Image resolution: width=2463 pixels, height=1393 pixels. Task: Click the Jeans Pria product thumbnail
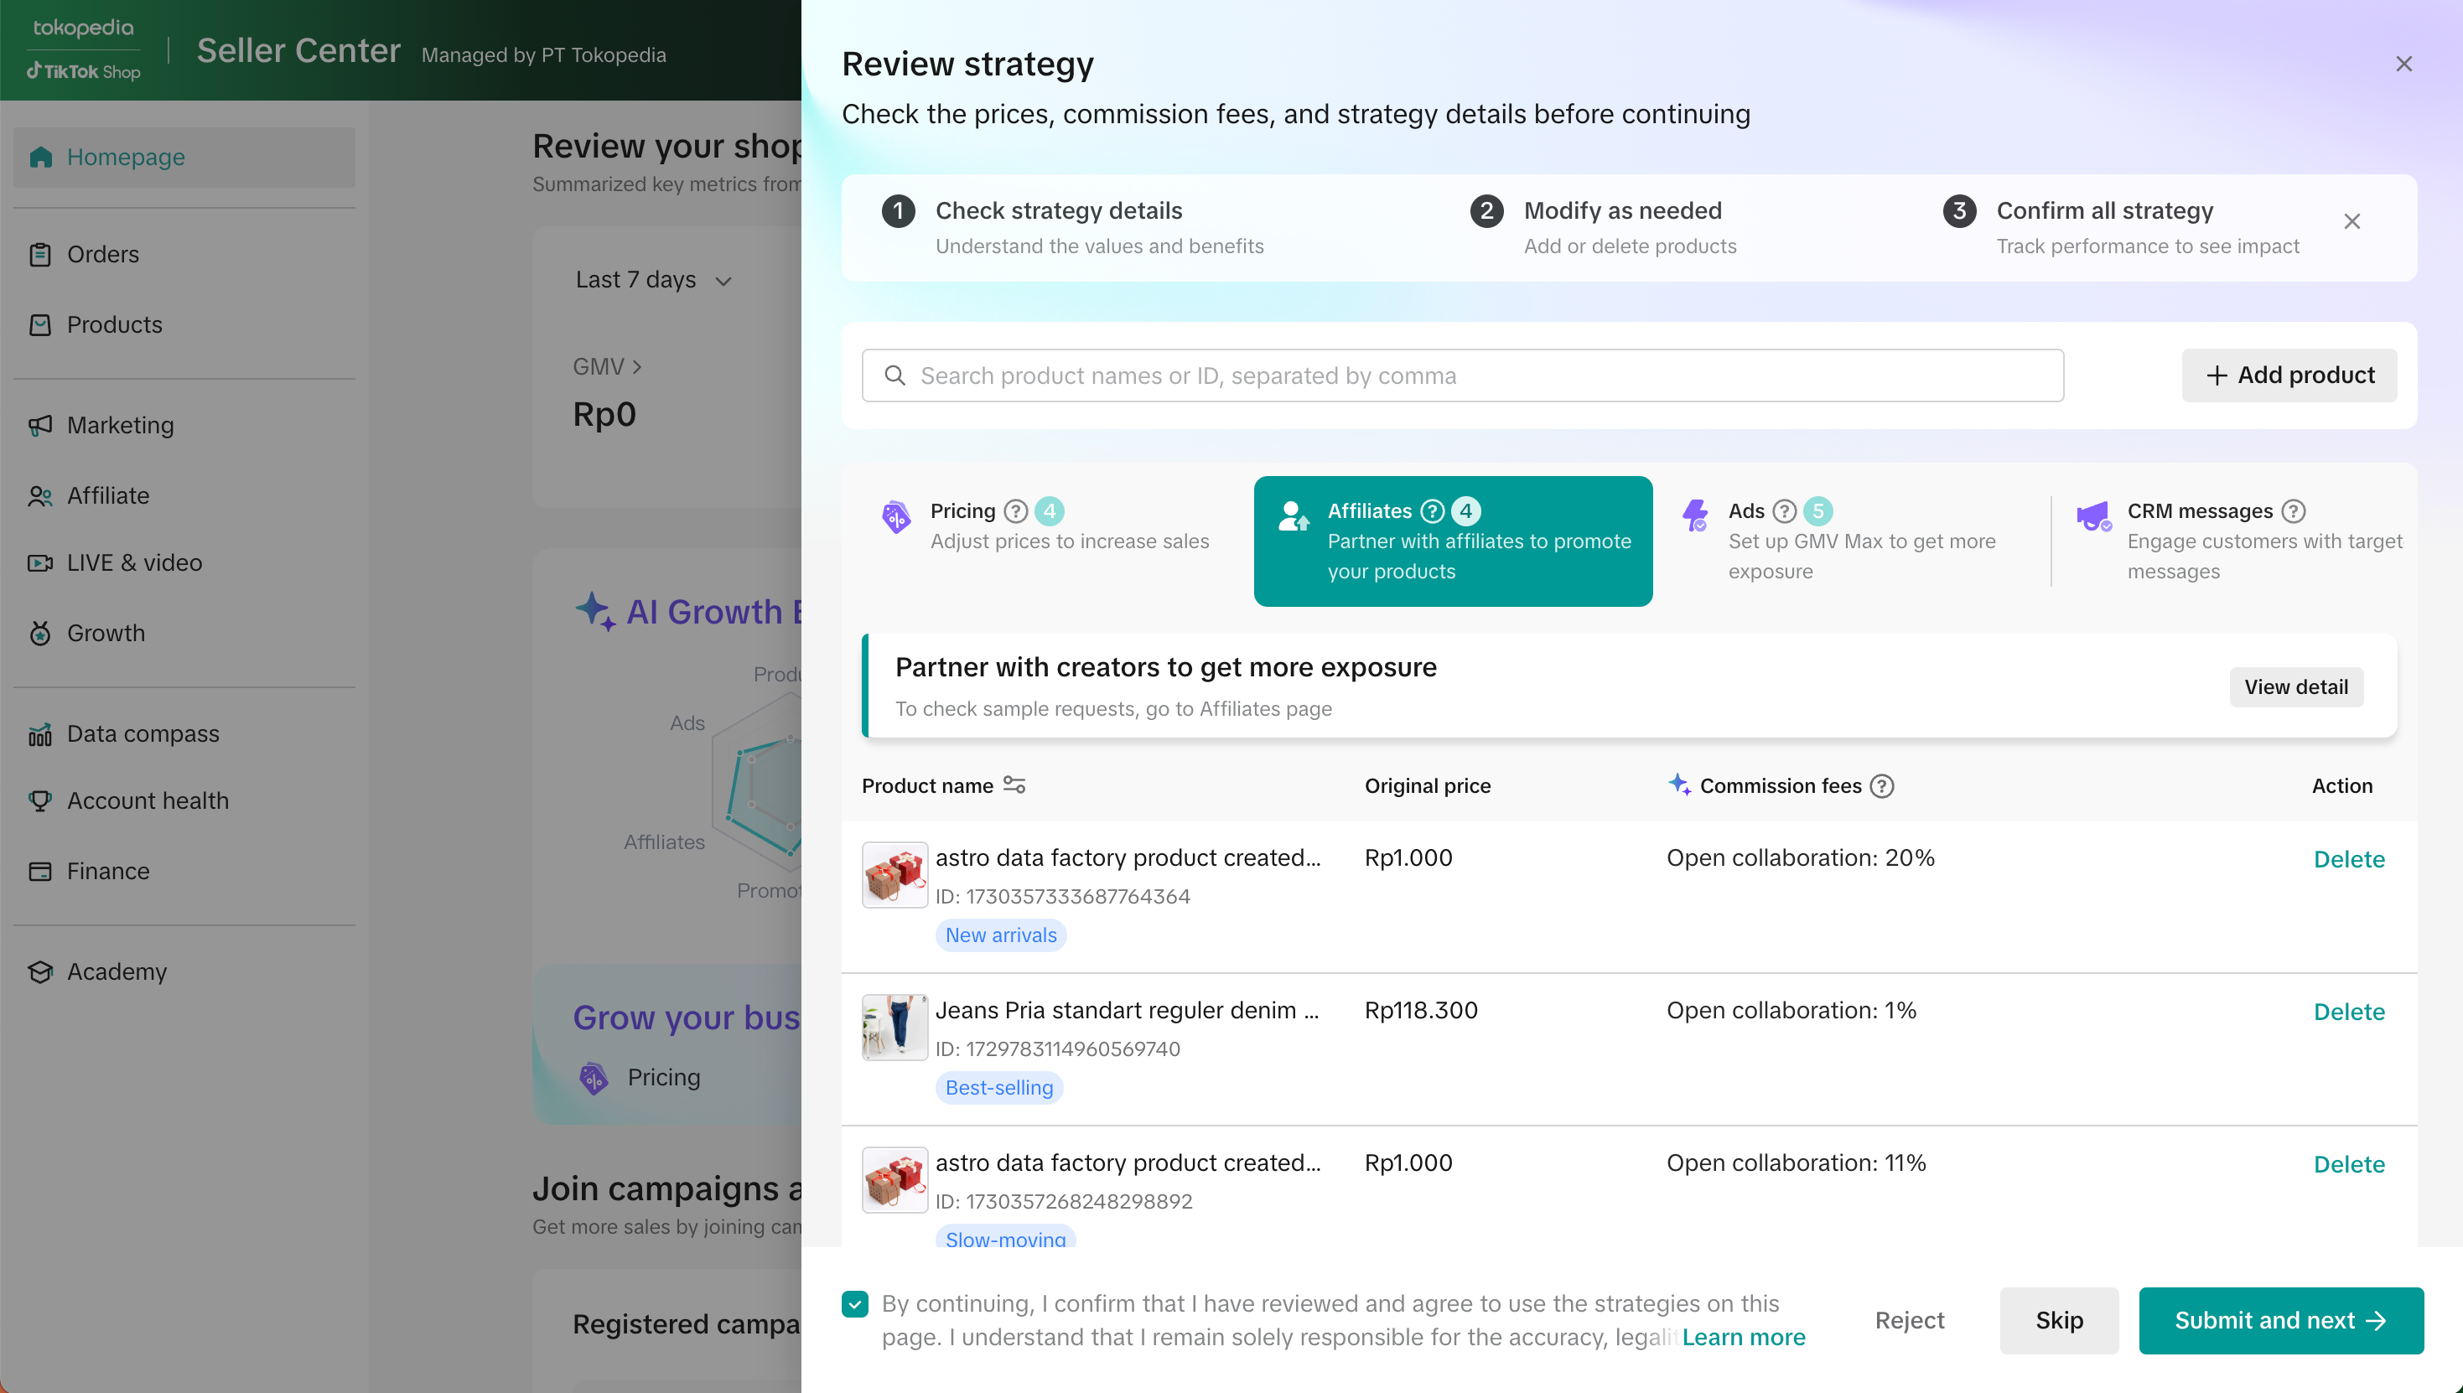894,1027
